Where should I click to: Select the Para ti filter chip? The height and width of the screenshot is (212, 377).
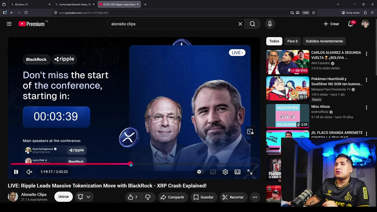tap(292, 41)
